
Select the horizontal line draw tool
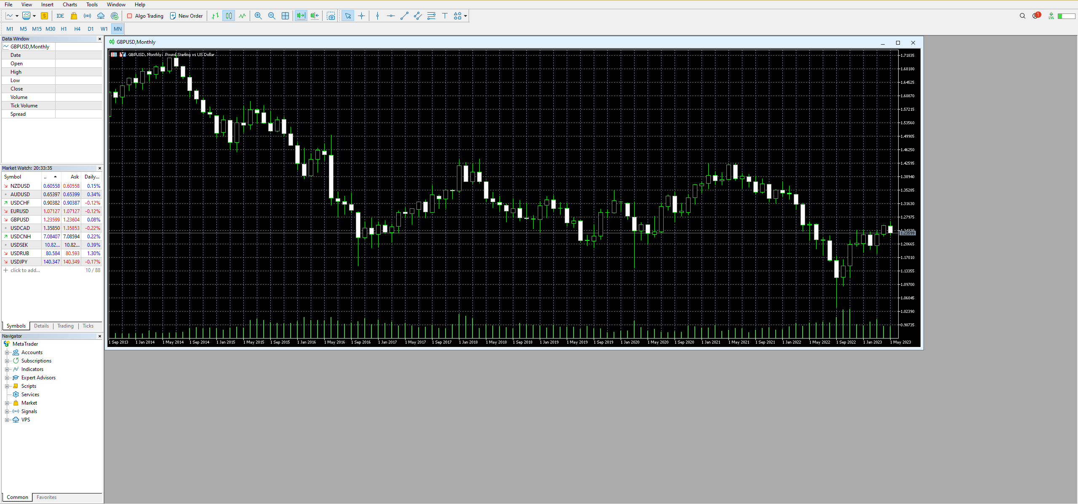(x=390, y=16)
